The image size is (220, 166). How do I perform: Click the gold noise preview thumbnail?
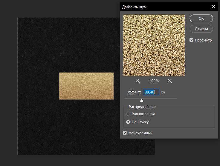[x=154, y=45]
